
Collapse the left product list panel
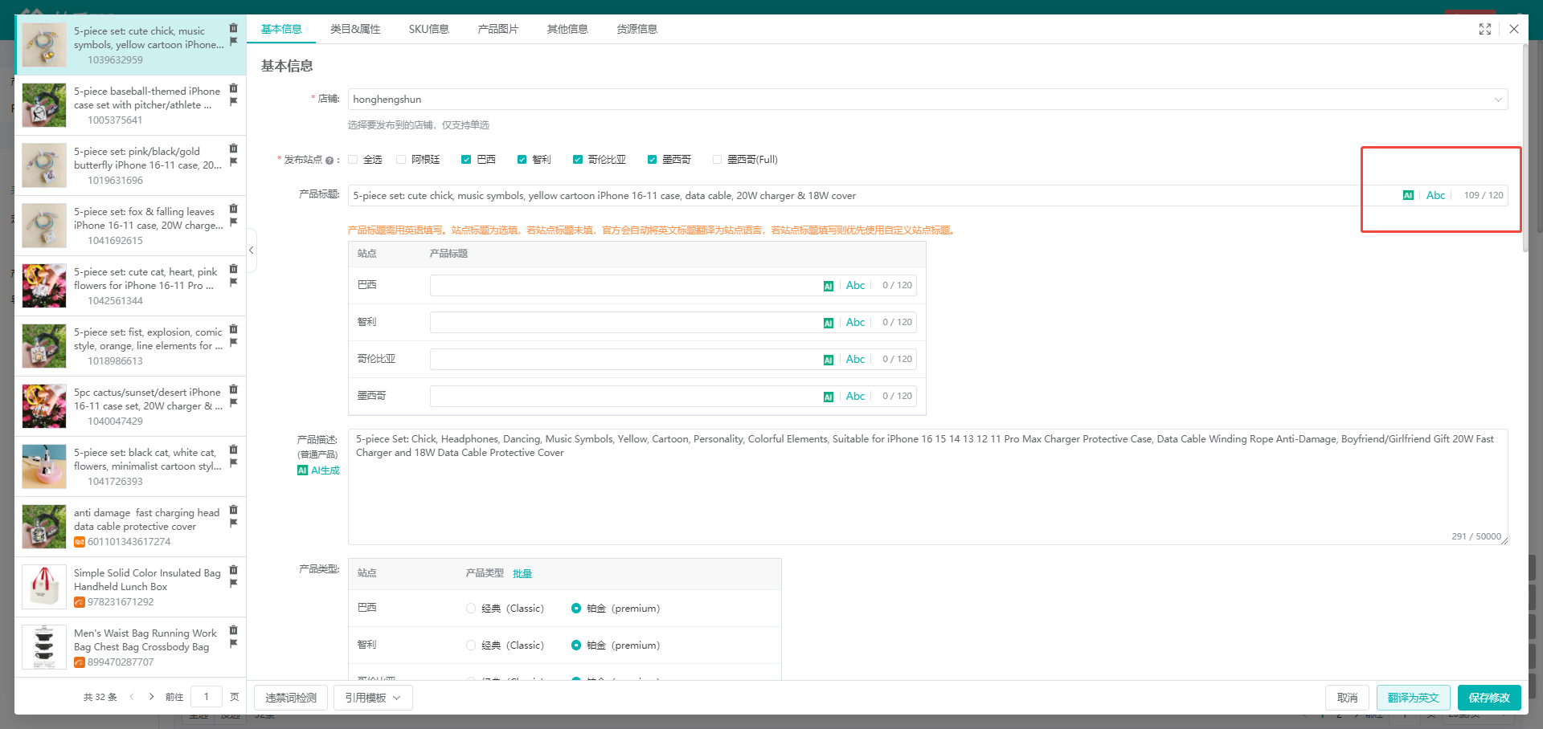click(x=252, y=250)
